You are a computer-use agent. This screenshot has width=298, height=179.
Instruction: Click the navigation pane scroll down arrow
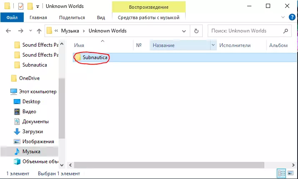point(62,165)
